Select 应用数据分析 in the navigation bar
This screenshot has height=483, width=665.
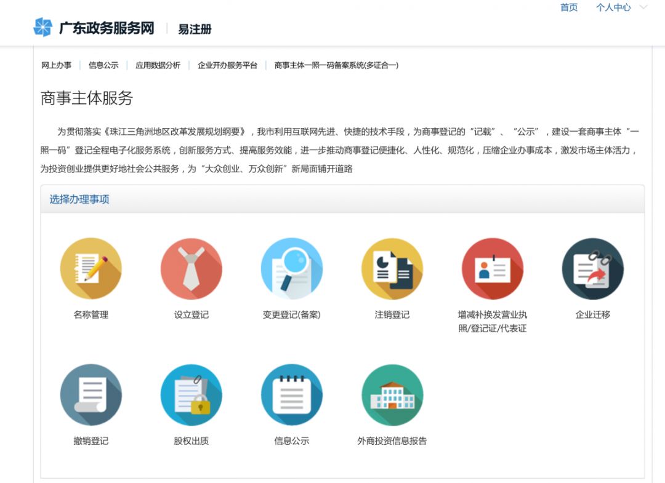[157, 65]
